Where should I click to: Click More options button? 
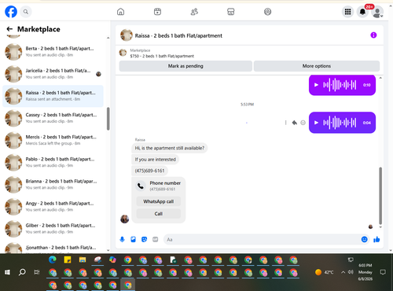point(317,66)
